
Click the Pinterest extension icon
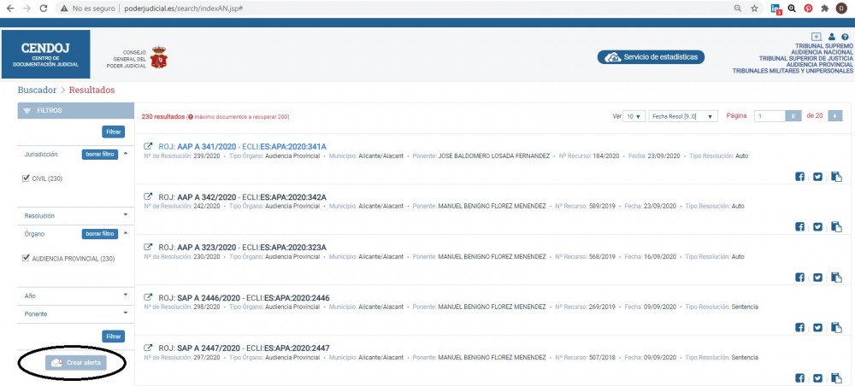(808, 9)
